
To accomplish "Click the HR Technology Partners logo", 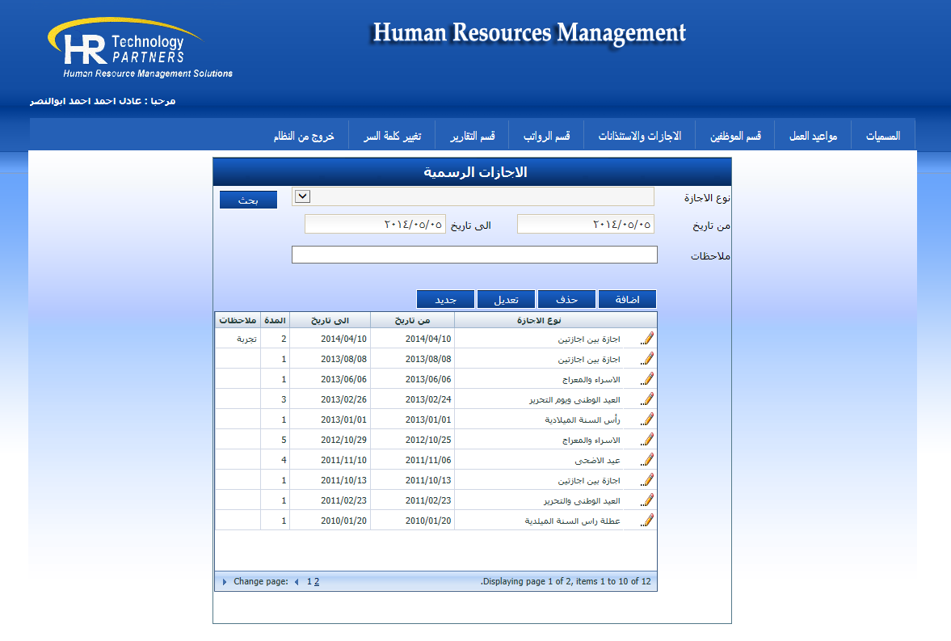I will pos(140,48).
